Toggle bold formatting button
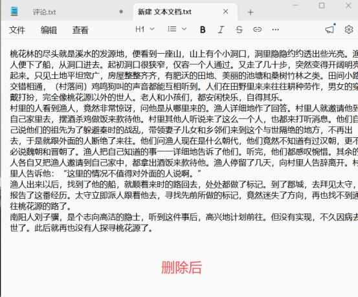The image size is (358, 297). point(203,30)
